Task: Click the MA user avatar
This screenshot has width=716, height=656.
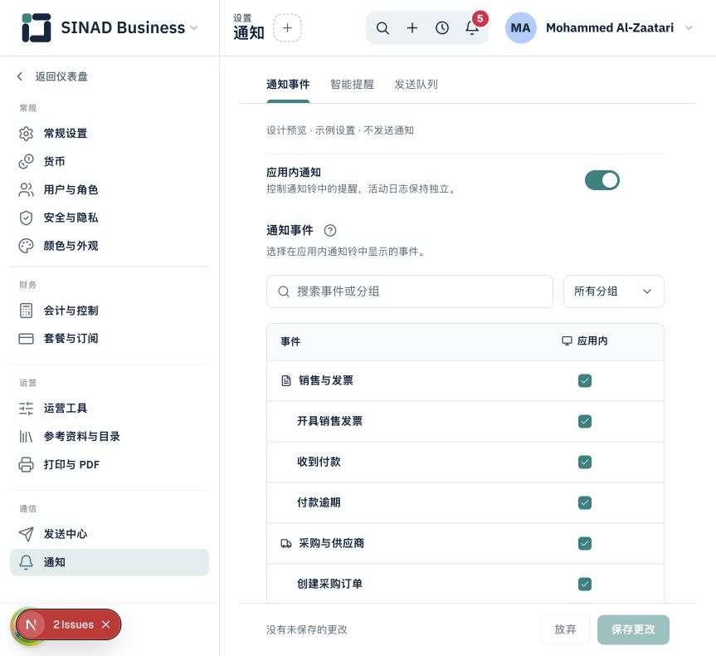Action: click(520, 28)
